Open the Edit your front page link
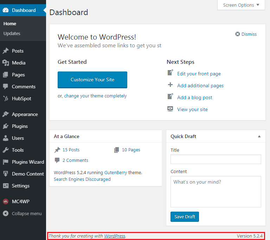This screenshot has height=240, width=270. click(x=199, y=74)
